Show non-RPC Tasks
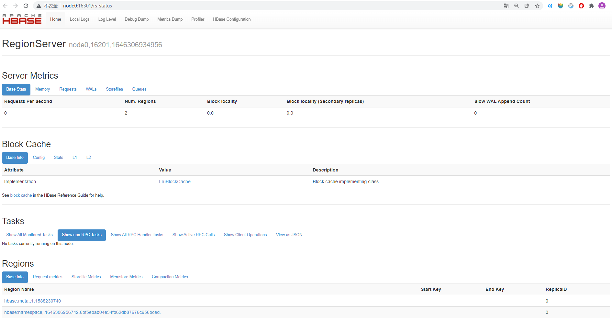Image resolution: width=612 pixels, height=320 pixels. point(82,235)
